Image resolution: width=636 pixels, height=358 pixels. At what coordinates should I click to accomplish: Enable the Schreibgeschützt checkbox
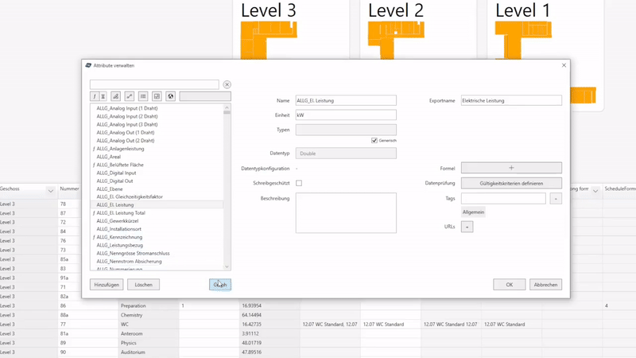pos(299,183)
